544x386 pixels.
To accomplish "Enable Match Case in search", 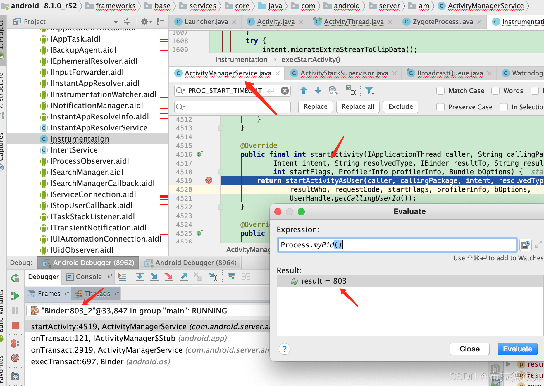I will click(440, 91).
